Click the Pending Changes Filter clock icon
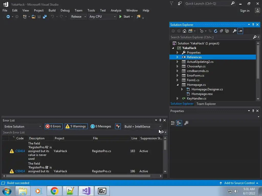This screenshot has width=262, height=196. (202, 31)
